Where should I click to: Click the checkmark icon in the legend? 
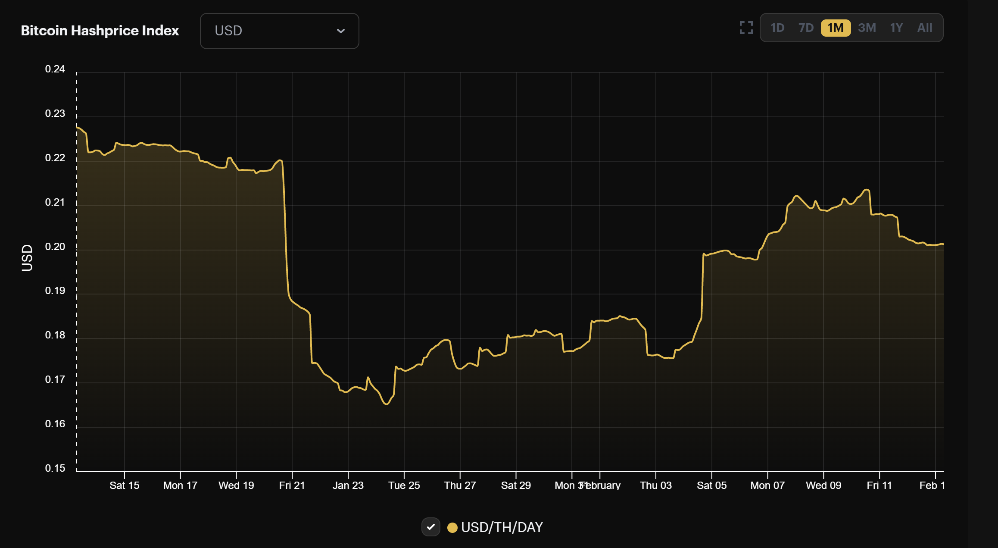click(x=431, y=527)
